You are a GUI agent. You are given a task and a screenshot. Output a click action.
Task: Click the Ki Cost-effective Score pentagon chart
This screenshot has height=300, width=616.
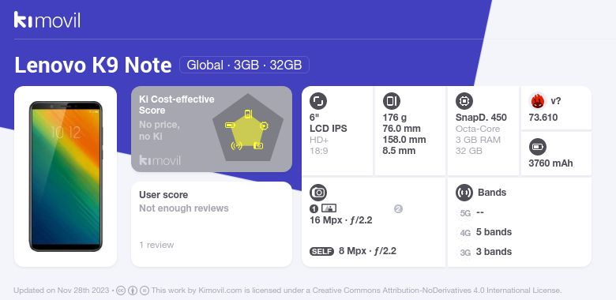248,128
